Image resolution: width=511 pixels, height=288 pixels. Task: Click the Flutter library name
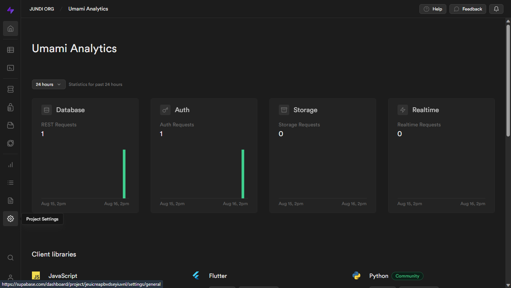click(218, 276)
